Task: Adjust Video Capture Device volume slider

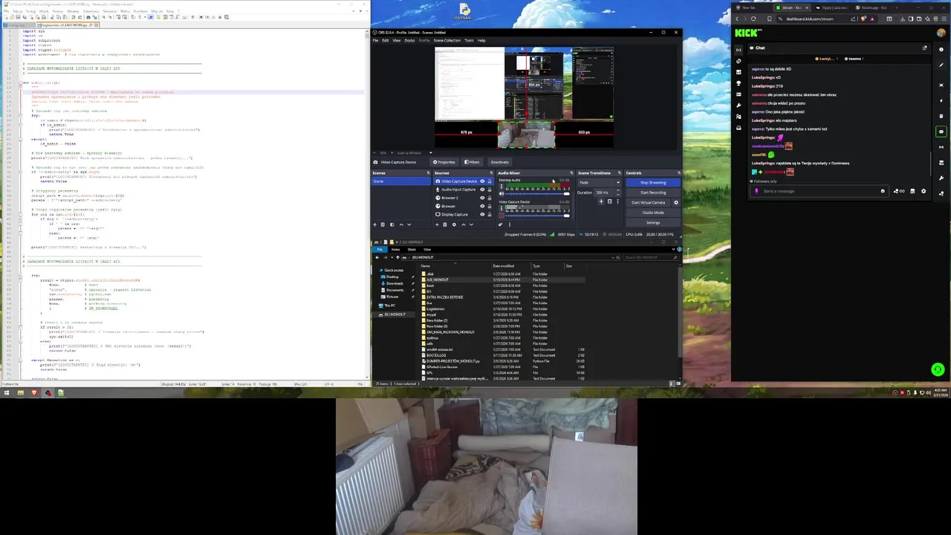Action: point(537,215)
